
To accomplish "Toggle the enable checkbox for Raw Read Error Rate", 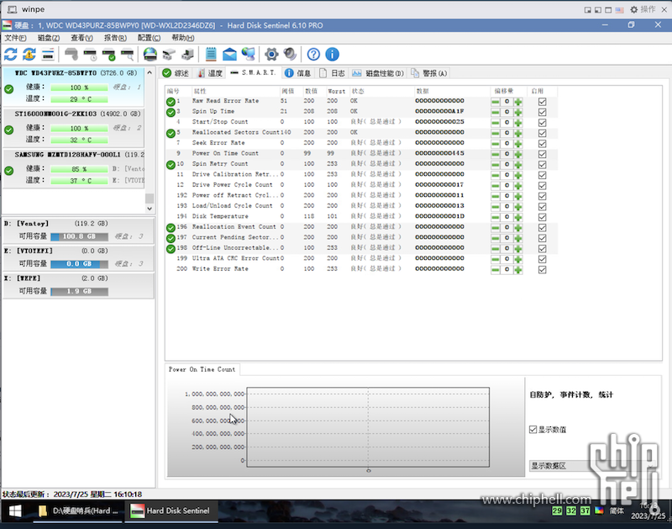I will point(542,102).
